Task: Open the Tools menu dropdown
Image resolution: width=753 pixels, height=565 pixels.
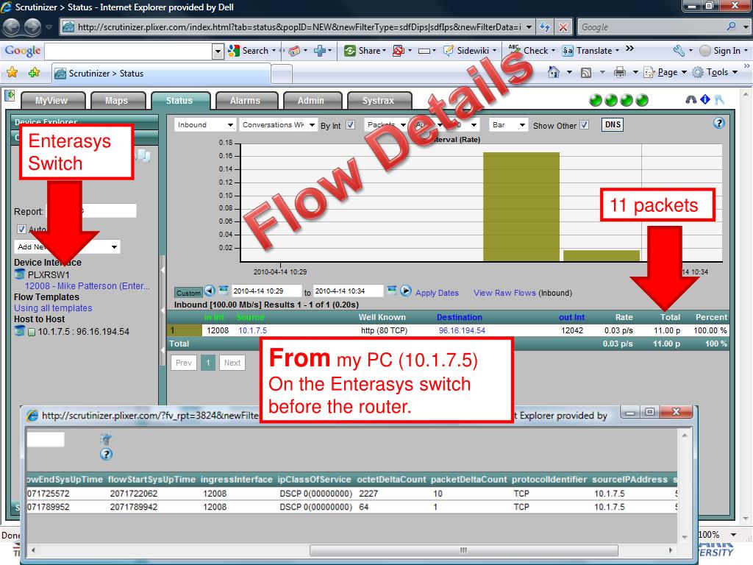Action: pyautogui.click(x=715, y=73)
